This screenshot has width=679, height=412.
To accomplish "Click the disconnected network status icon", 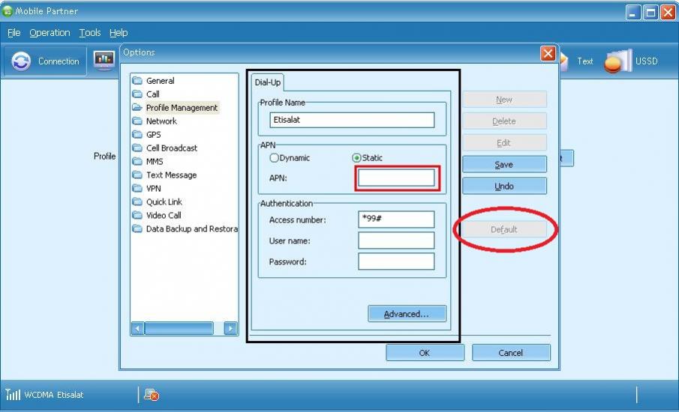I will 152,394.
